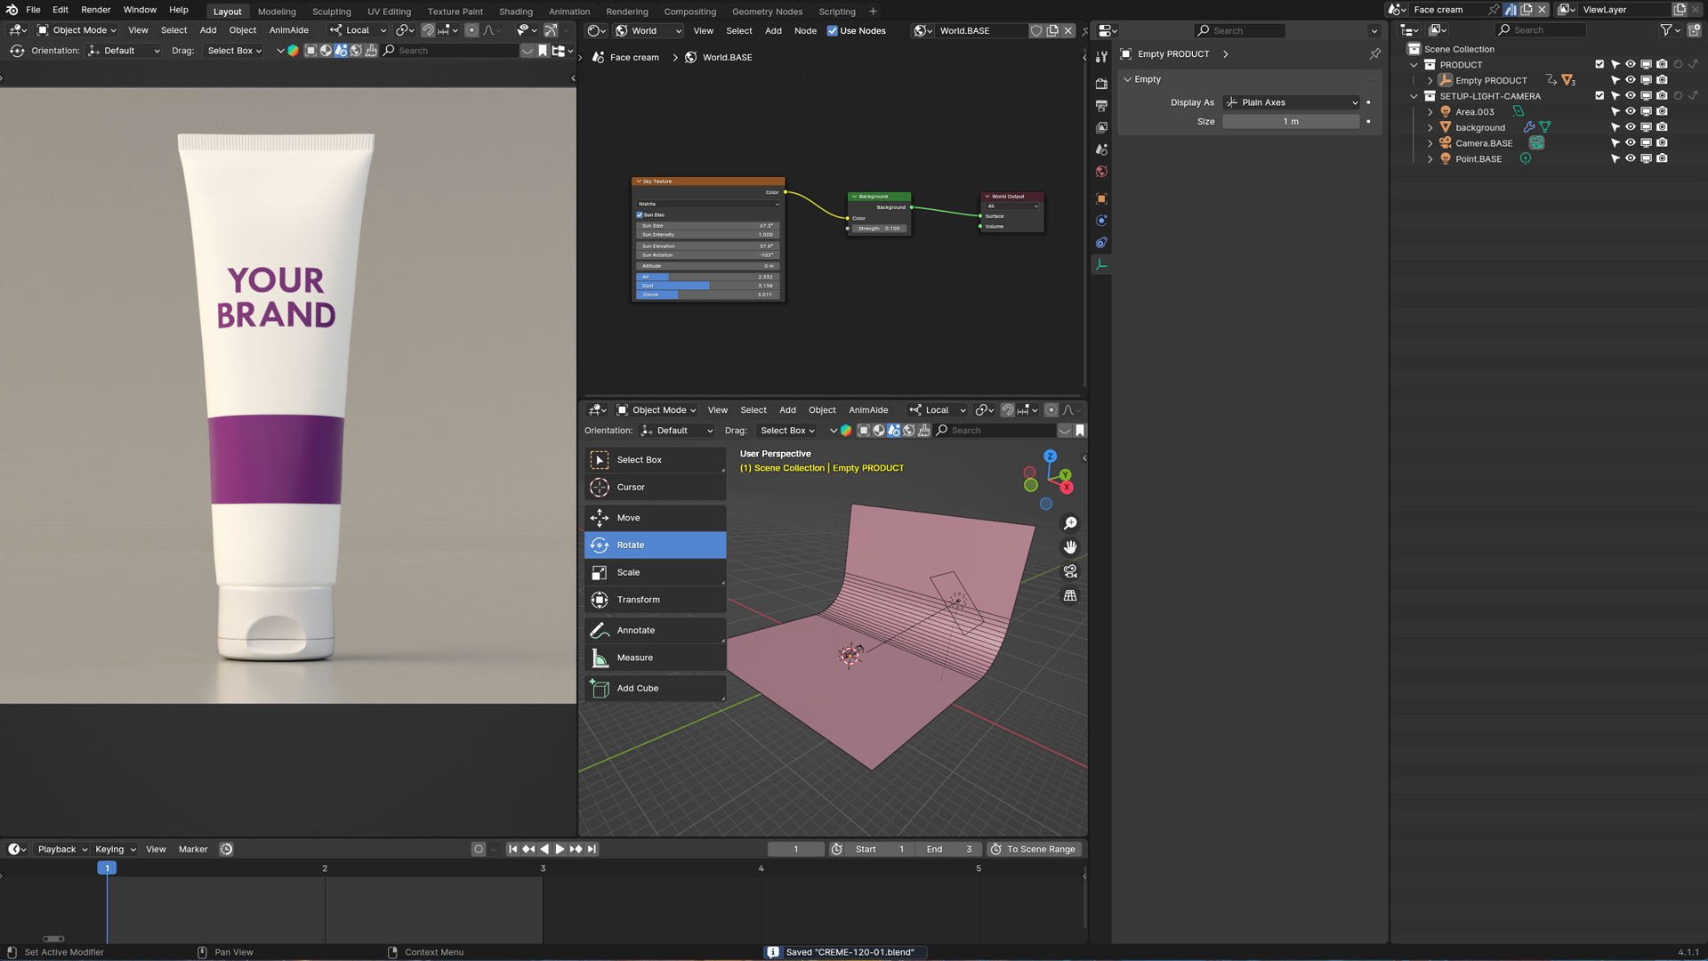Toggle camera view icon in viewport
1708x961 pixels.
point(1070,571)
